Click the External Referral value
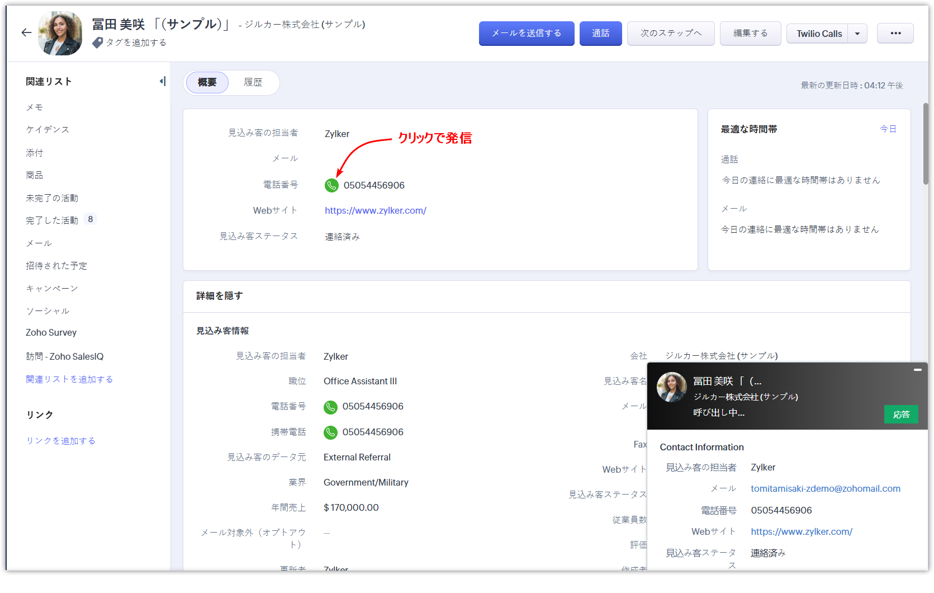 (x=357, y=458)
